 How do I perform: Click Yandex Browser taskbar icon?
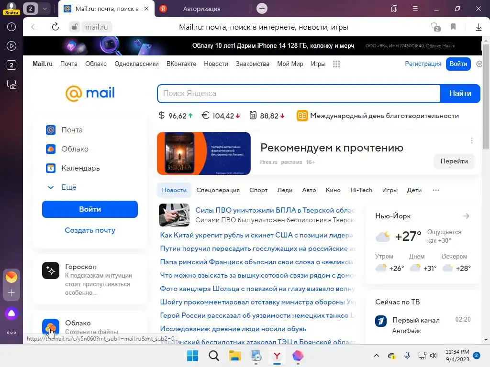coord(277,356)
